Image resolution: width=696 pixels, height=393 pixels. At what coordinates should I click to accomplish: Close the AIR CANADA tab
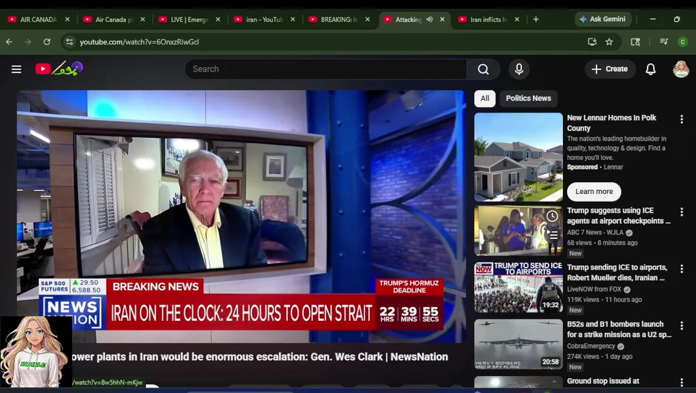67,19
